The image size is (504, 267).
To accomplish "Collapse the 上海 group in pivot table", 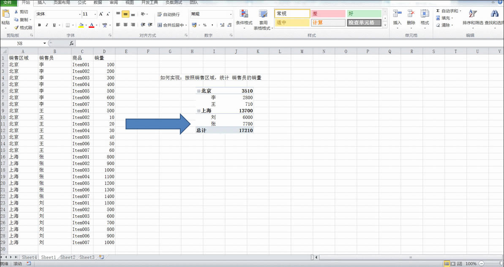I will point(199,111).
